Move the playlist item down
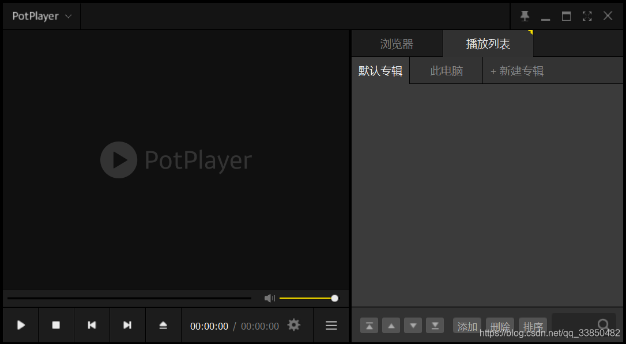Screen dimensions: 626x344 click(x=413, y=326)
